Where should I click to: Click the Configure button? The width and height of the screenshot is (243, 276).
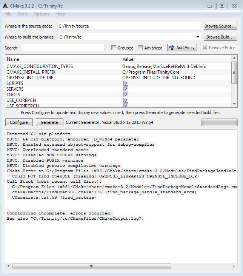tap(19, 122)
